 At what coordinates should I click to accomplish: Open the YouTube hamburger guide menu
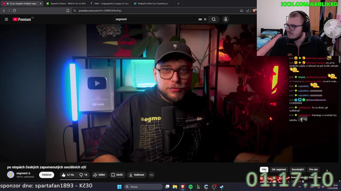[6, 19]
